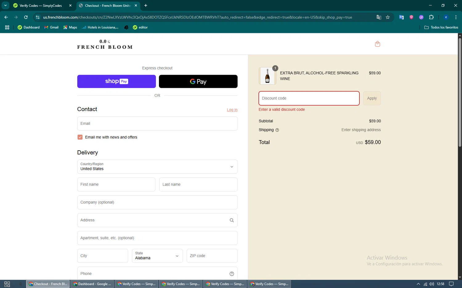Reload the checkout page
Viewport: 462px width, 288px height.
26,17
